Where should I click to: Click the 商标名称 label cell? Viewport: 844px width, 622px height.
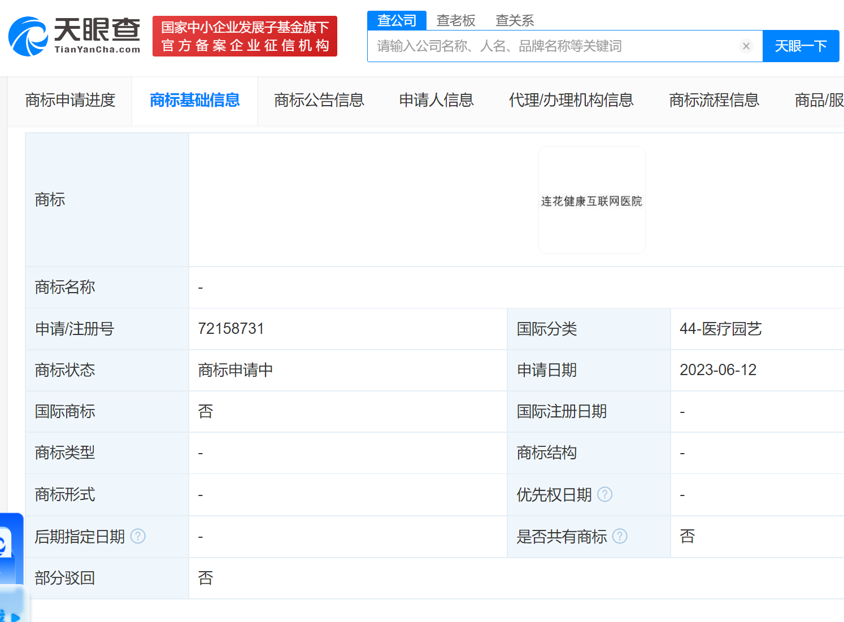pyautogui.click(x=107, y=287)
